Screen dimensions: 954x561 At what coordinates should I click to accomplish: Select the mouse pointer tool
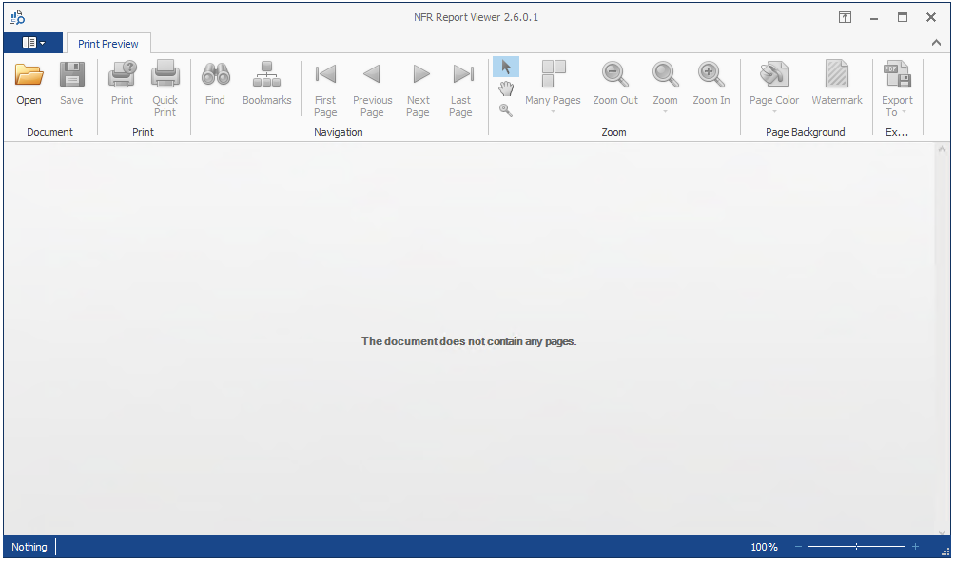click(506, 67)
